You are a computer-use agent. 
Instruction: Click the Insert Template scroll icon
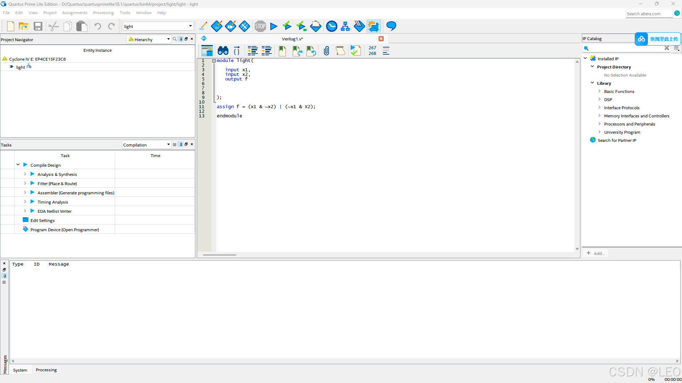tap(340, 51)
